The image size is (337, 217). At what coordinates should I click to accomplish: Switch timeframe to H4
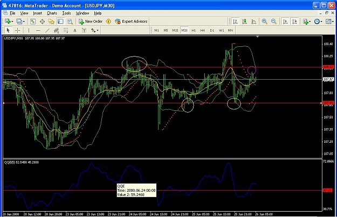pos(203,31)
